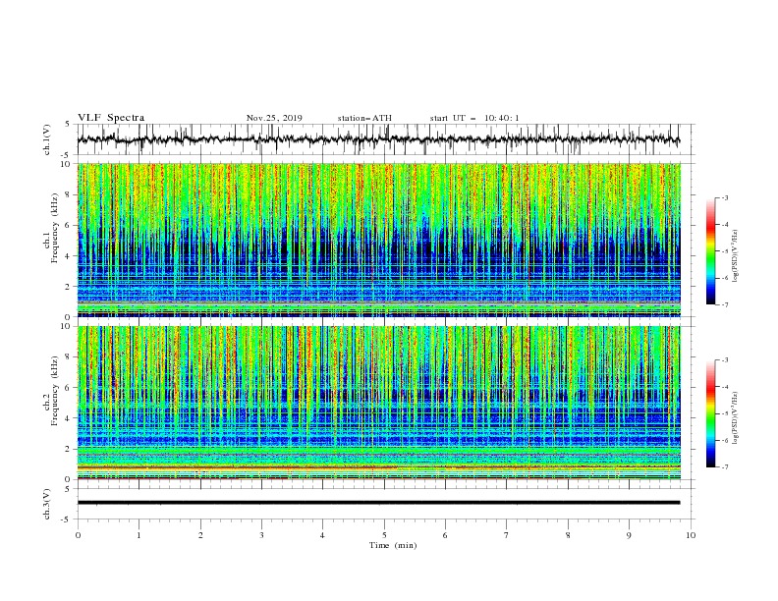The image size is (778, 601).
Task: Click the "station=ATH" header label
Action: click(364, 118)
